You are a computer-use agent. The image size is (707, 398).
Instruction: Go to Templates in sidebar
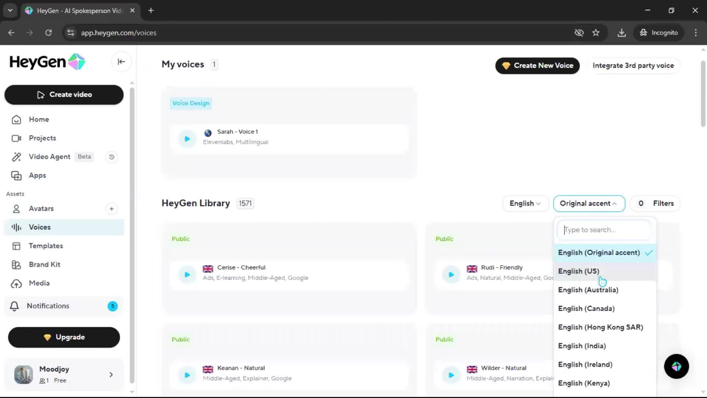[x=46, y=246]
